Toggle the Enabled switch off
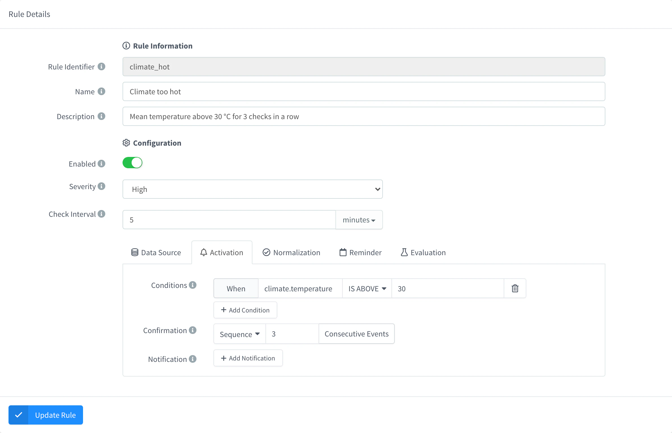The image size is (672, 433). click(132, 163)
